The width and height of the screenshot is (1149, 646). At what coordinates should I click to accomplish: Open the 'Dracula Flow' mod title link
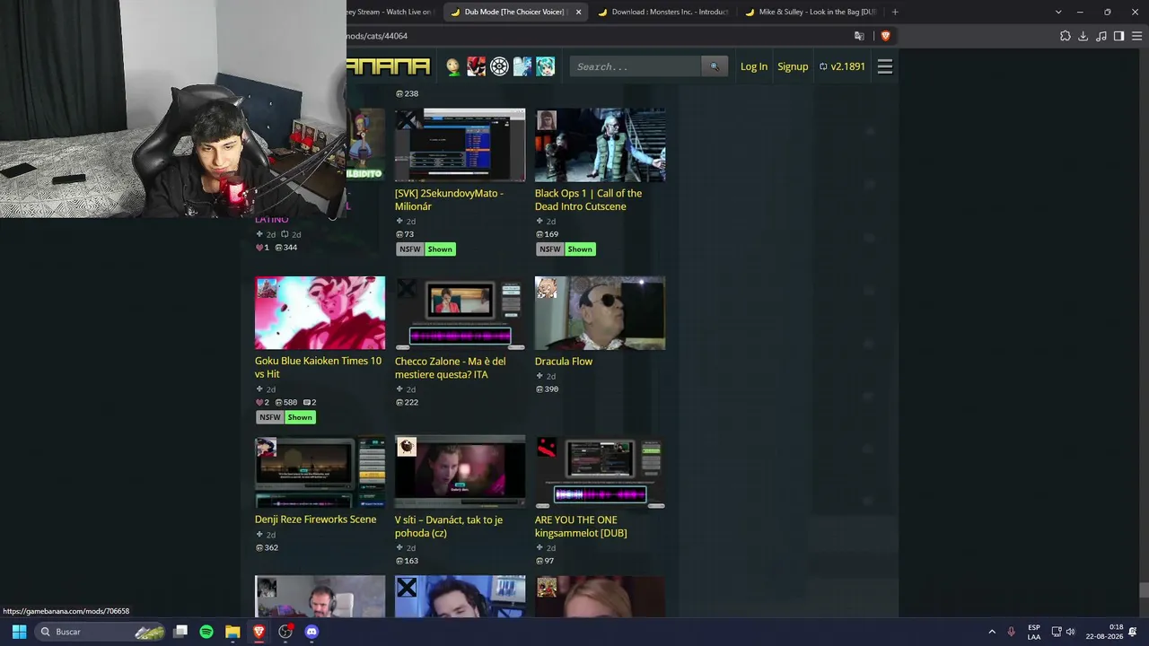pyautogui.click(x=564, y=362)
